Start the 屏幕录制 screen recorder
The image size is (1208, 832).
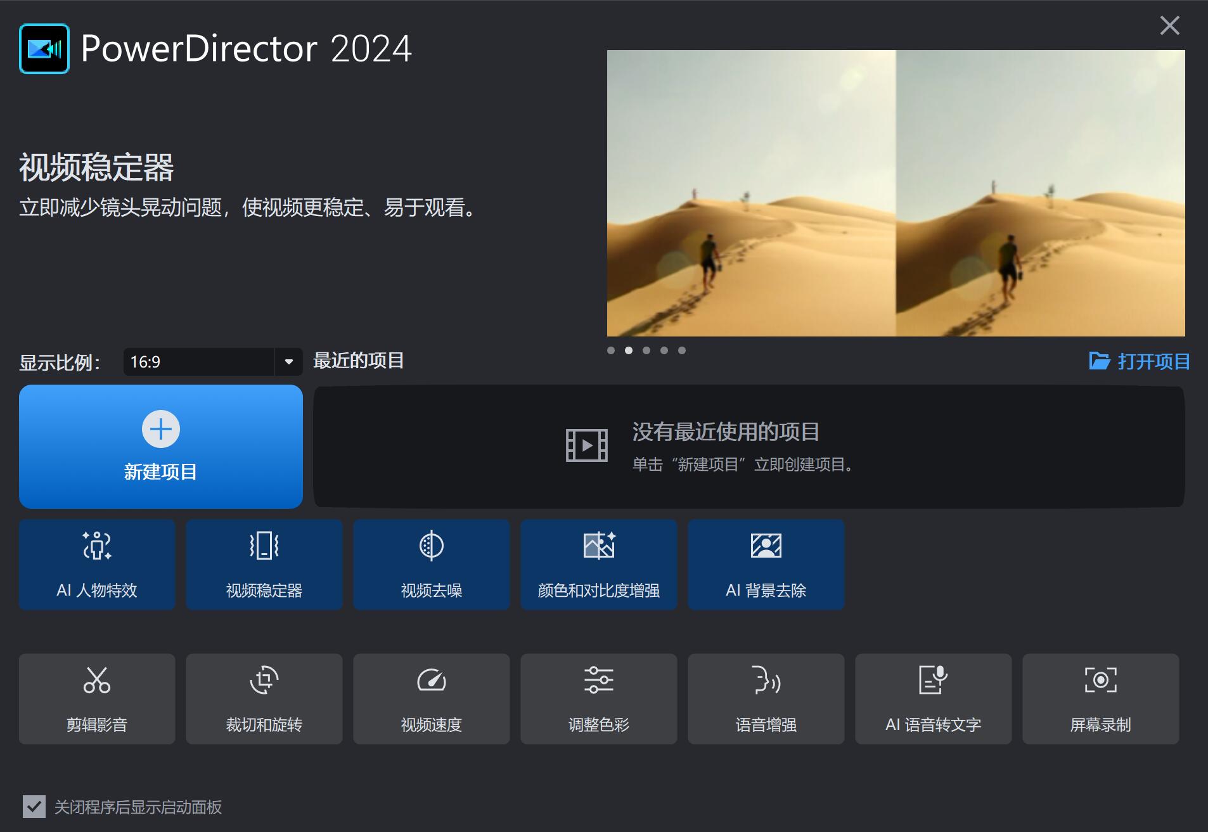(1101, 699)
